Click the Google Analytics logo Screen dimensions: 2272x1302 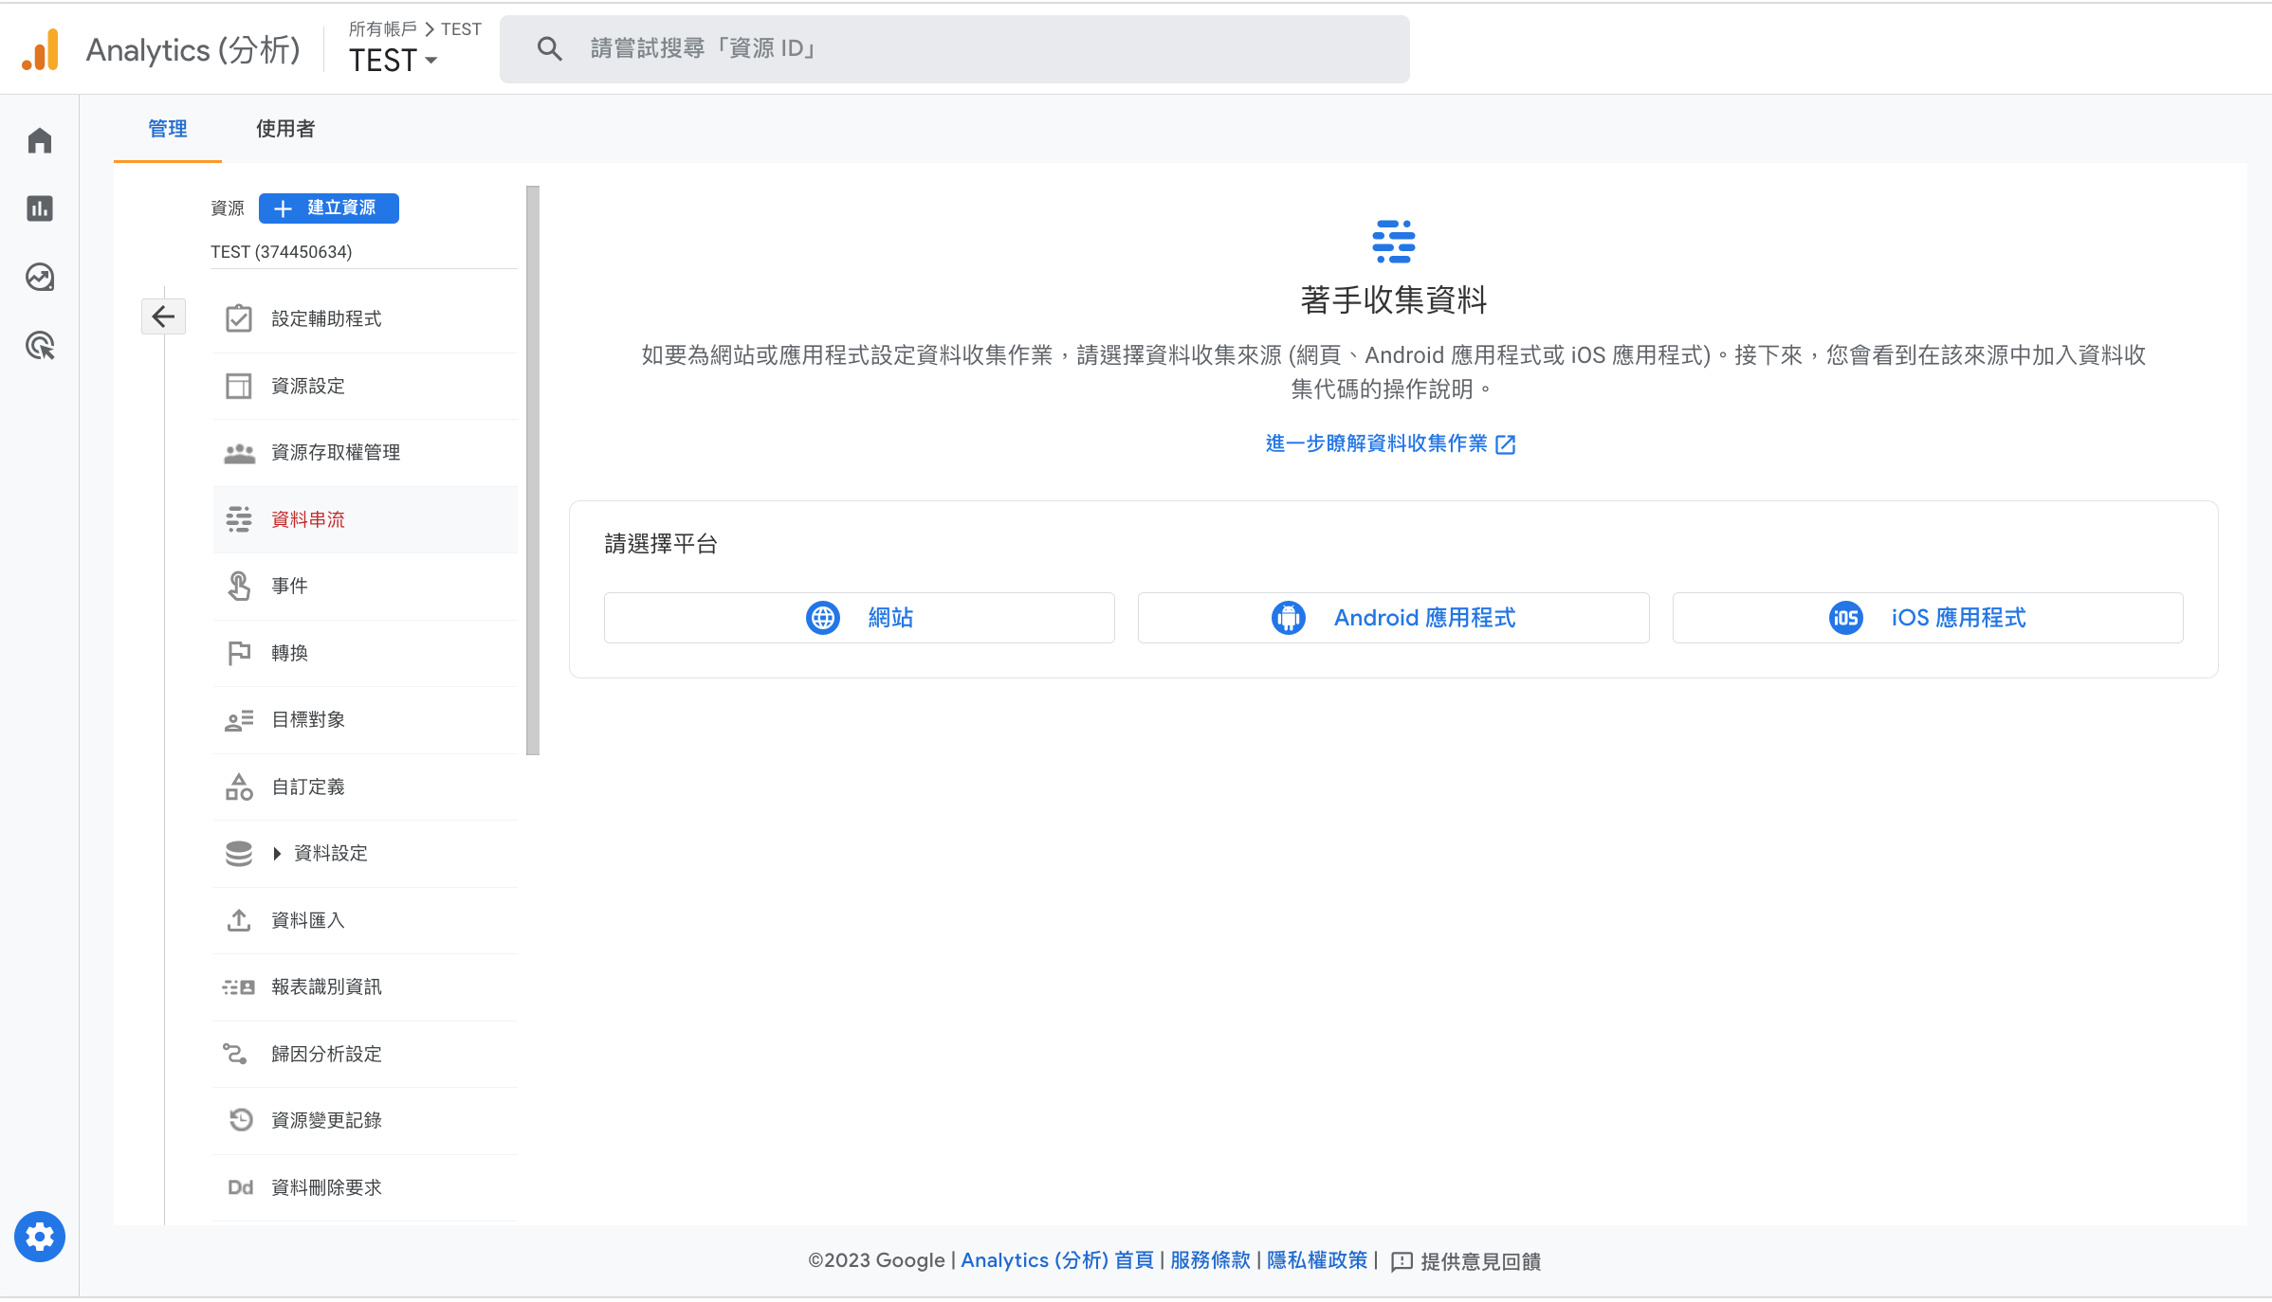pyautogui.click(x=41, y=49)
